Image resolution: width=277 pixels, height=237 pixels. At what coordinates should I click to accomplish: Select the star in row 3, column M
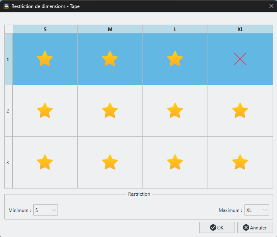click(110, 162)
